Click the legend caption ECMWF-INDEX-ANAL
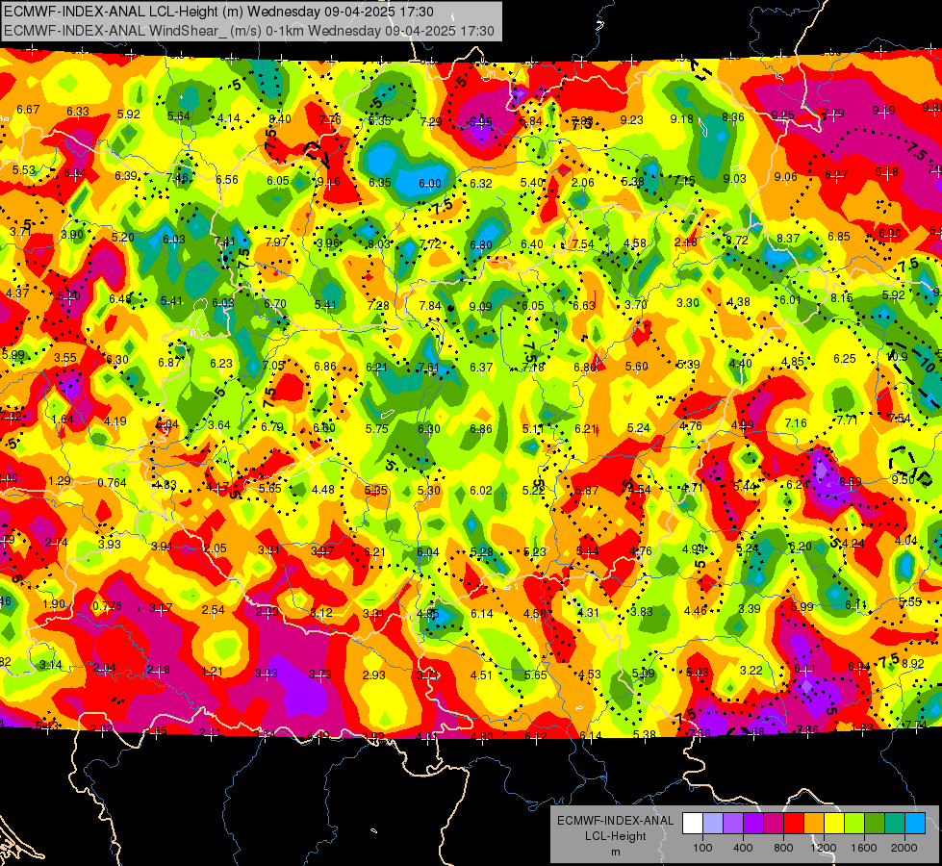The height and width of the screenshot is (866, 942). click(x=616, y=821)
